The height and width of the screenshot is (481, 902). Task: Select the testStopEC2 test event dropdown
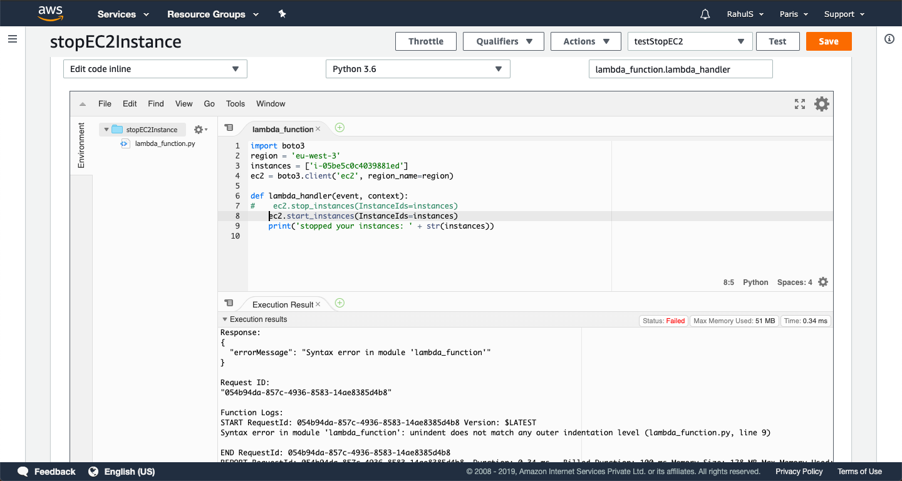[x=689, y=41]
